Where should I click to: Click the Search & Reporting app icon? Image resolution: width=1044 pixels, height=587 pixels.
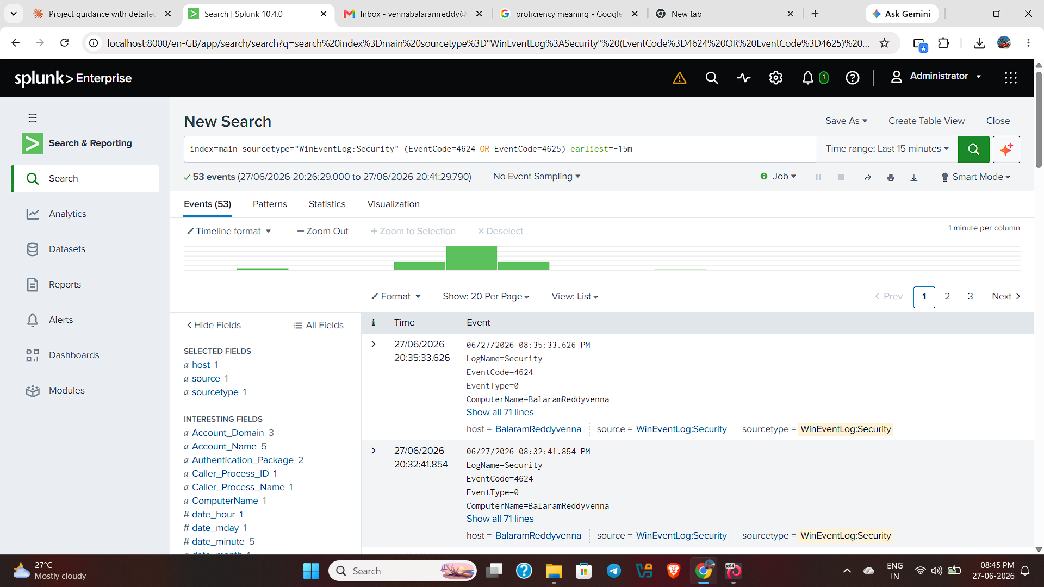[x=33, y=143]
